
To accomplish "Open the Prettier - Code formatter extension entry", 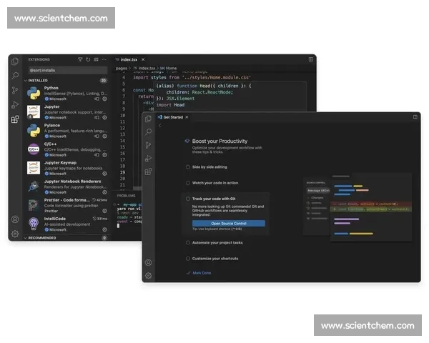I will (x=66, y=205).
